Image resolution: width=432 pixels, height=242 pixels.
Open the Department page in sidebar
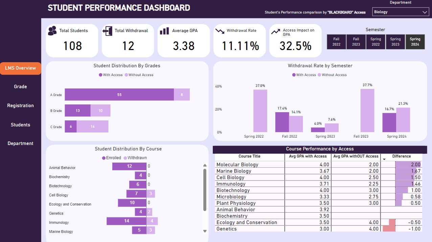(20, 143)
